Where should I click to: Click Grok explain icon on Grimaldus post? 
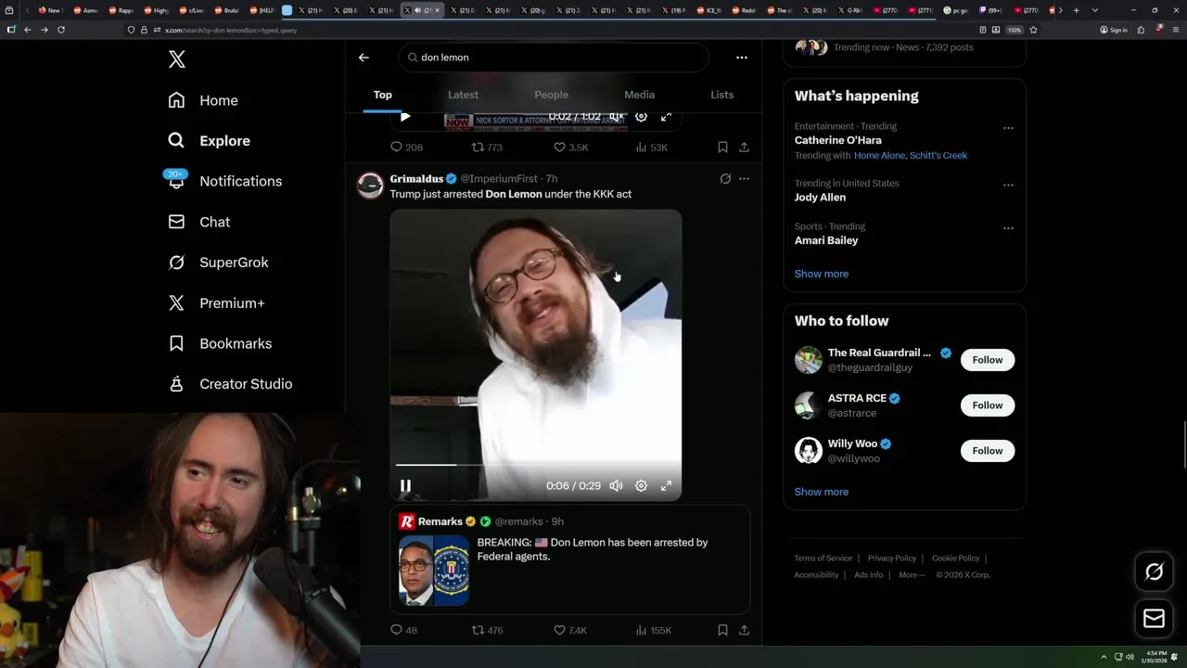coord(725,178)
